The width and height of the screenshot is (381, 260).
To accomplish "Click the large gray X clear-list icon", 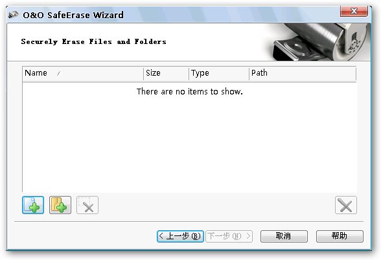I will 346,205.
